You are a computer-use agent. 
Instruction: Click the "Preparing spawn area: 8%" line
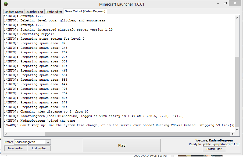tap(35, 43)
